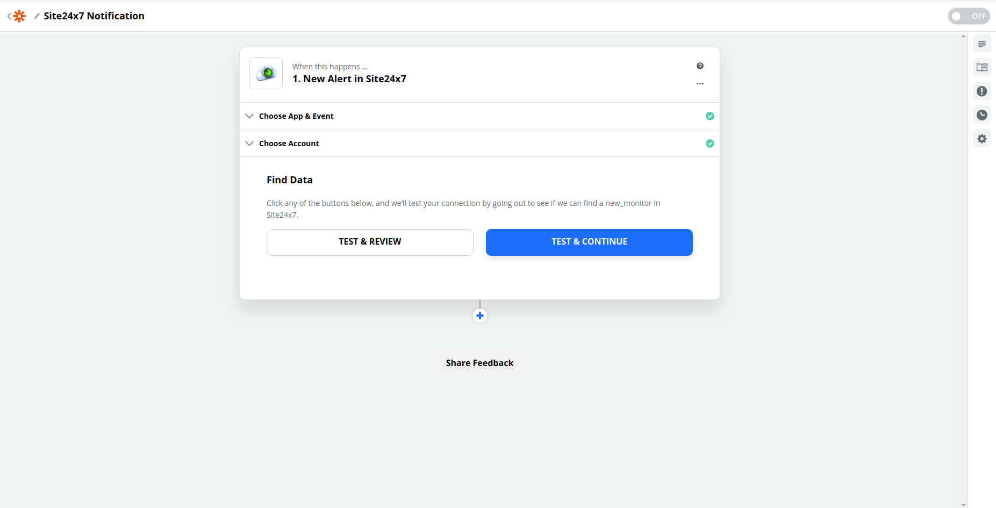Click the Zapier logo back button

pos(17,16)
